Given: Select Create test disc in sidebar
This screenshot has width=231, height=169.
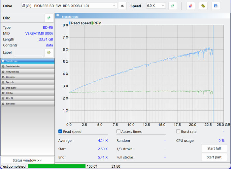Looking at the screenshot, I should [13, 67].
